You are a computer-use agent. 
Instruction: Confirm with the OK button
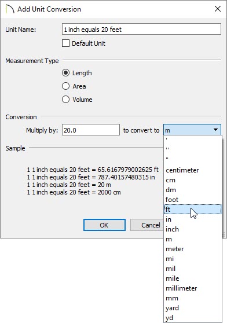[104, 225]
